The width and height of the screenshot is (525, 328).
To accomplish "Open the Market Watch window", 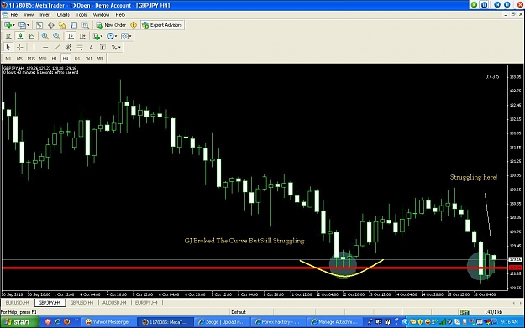I will (x=39, y=25).
